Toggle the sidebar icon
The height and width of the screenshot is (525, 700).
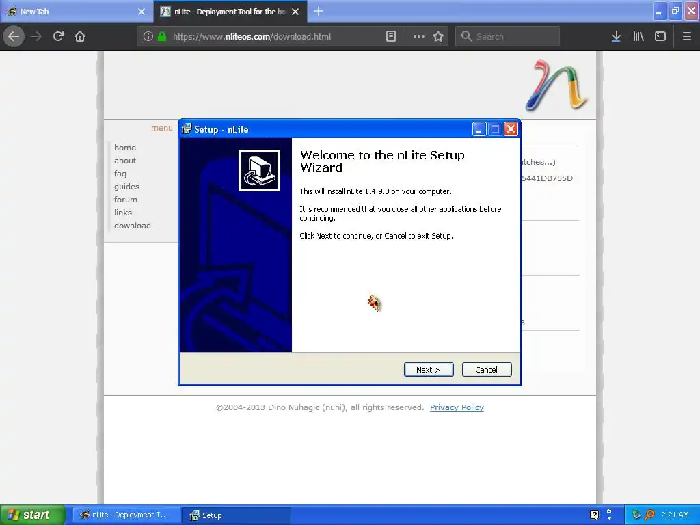pyautogui.click(x=660, y=37)
